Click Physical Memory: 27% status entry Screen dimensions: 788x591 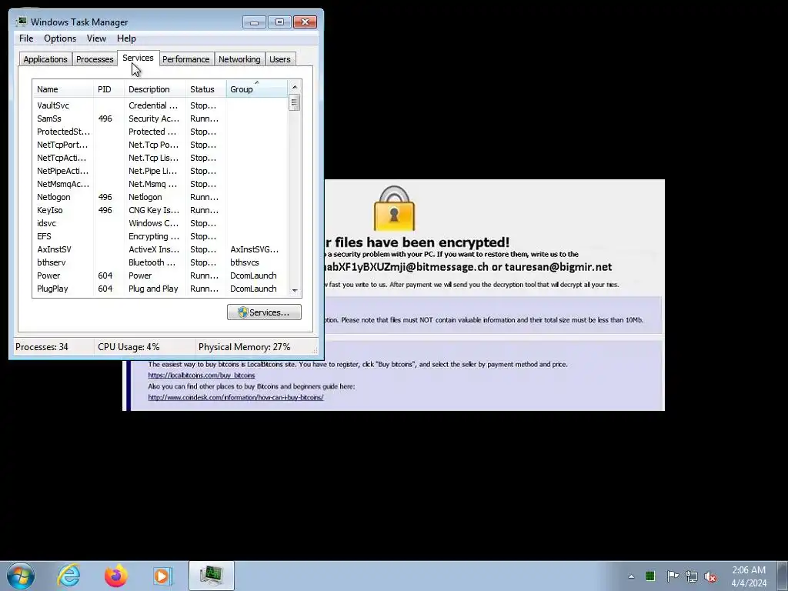coord(244,347)
